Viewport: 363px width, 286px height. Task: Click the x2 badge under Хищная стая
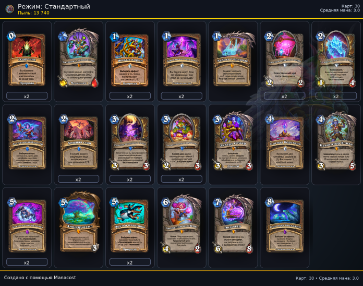pos(78,179)
